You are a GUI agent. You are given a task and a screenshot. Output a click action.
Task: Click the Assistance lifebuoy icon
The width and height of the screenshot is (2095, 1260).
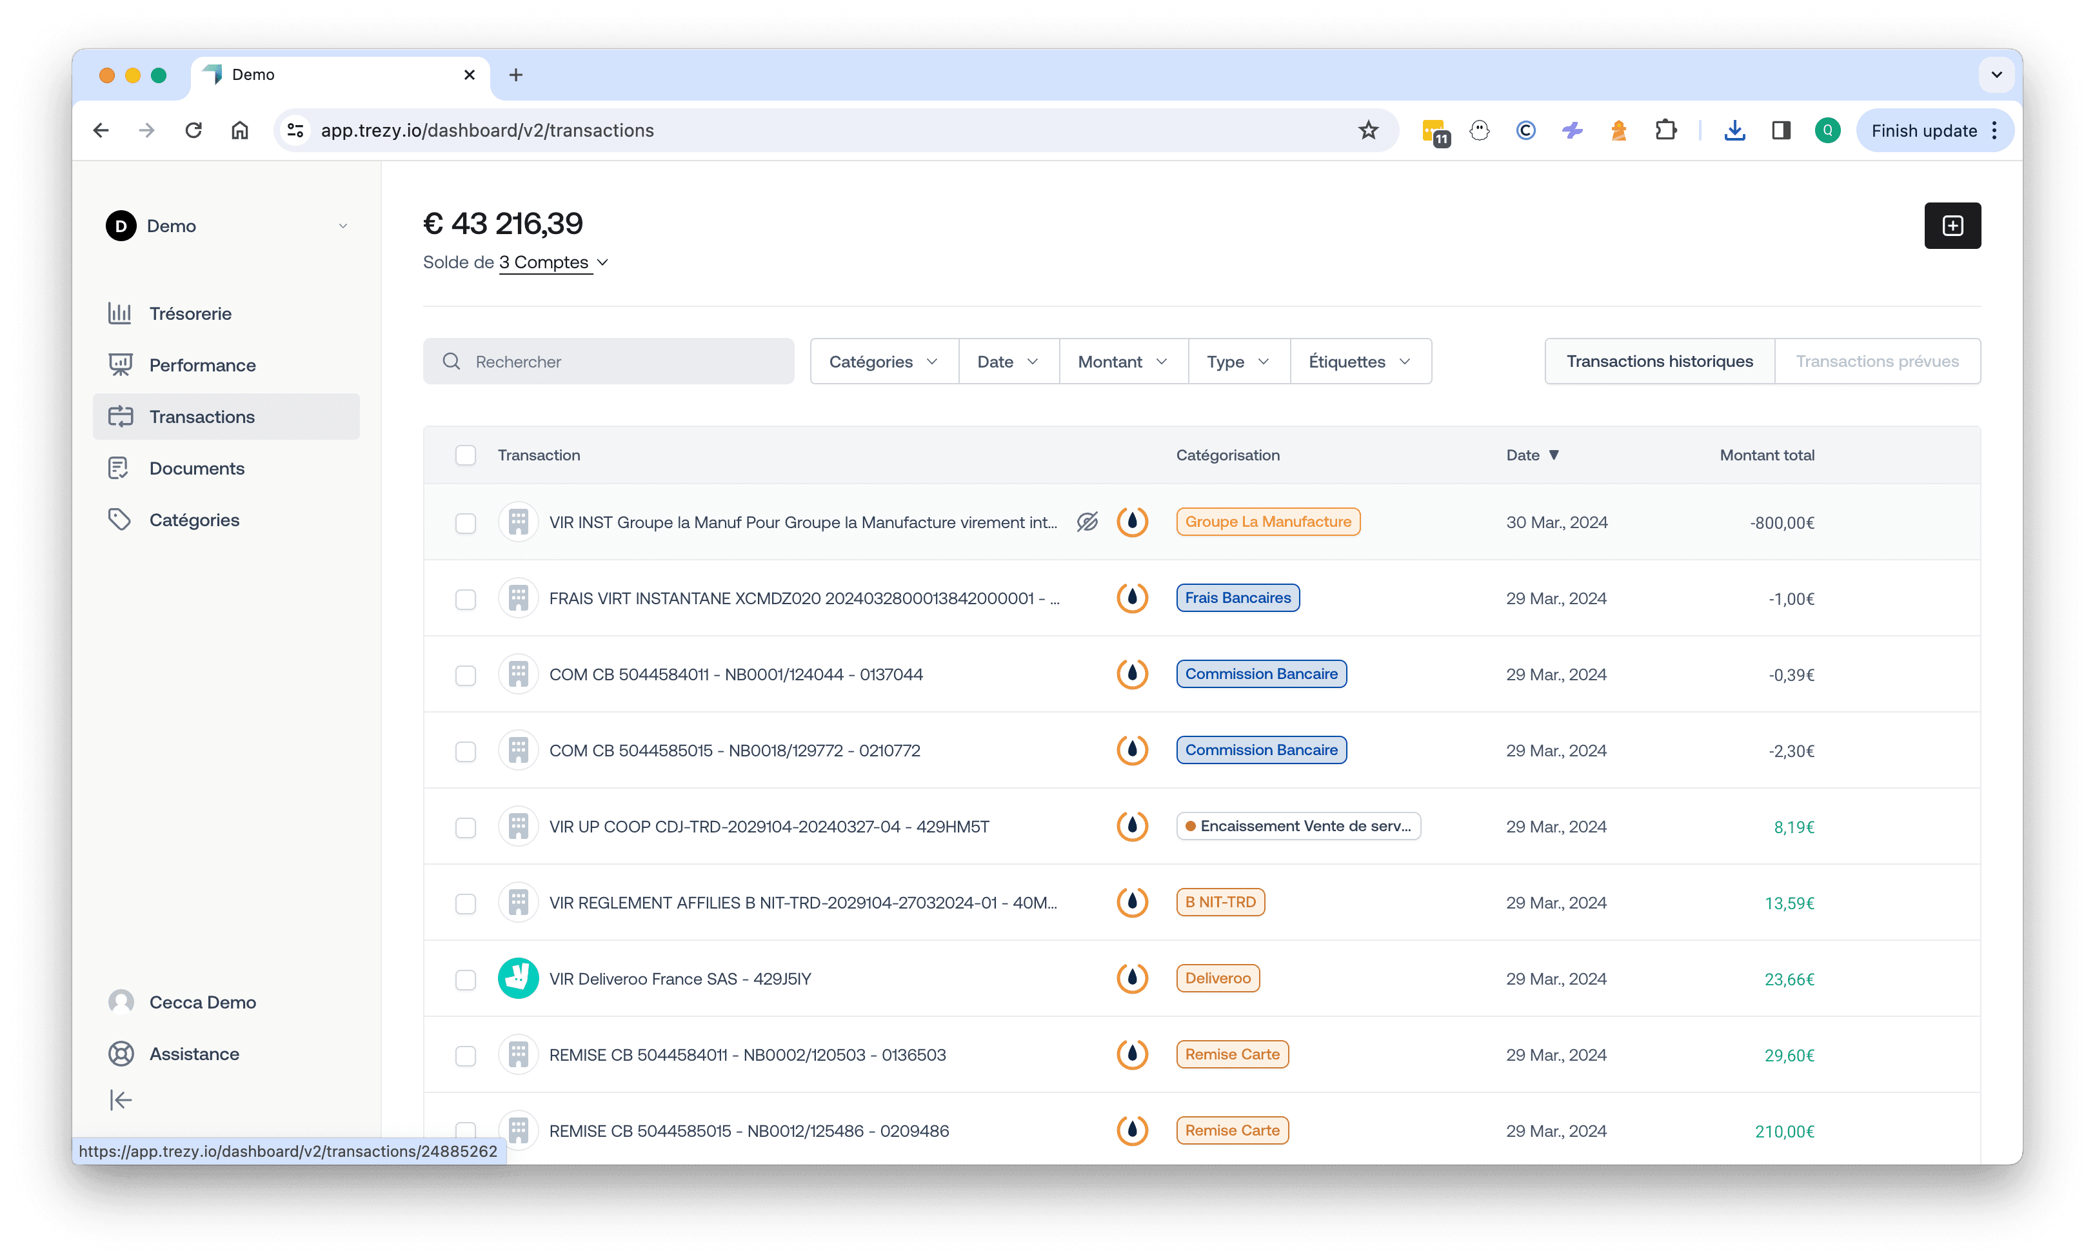tap(121, 1054)
